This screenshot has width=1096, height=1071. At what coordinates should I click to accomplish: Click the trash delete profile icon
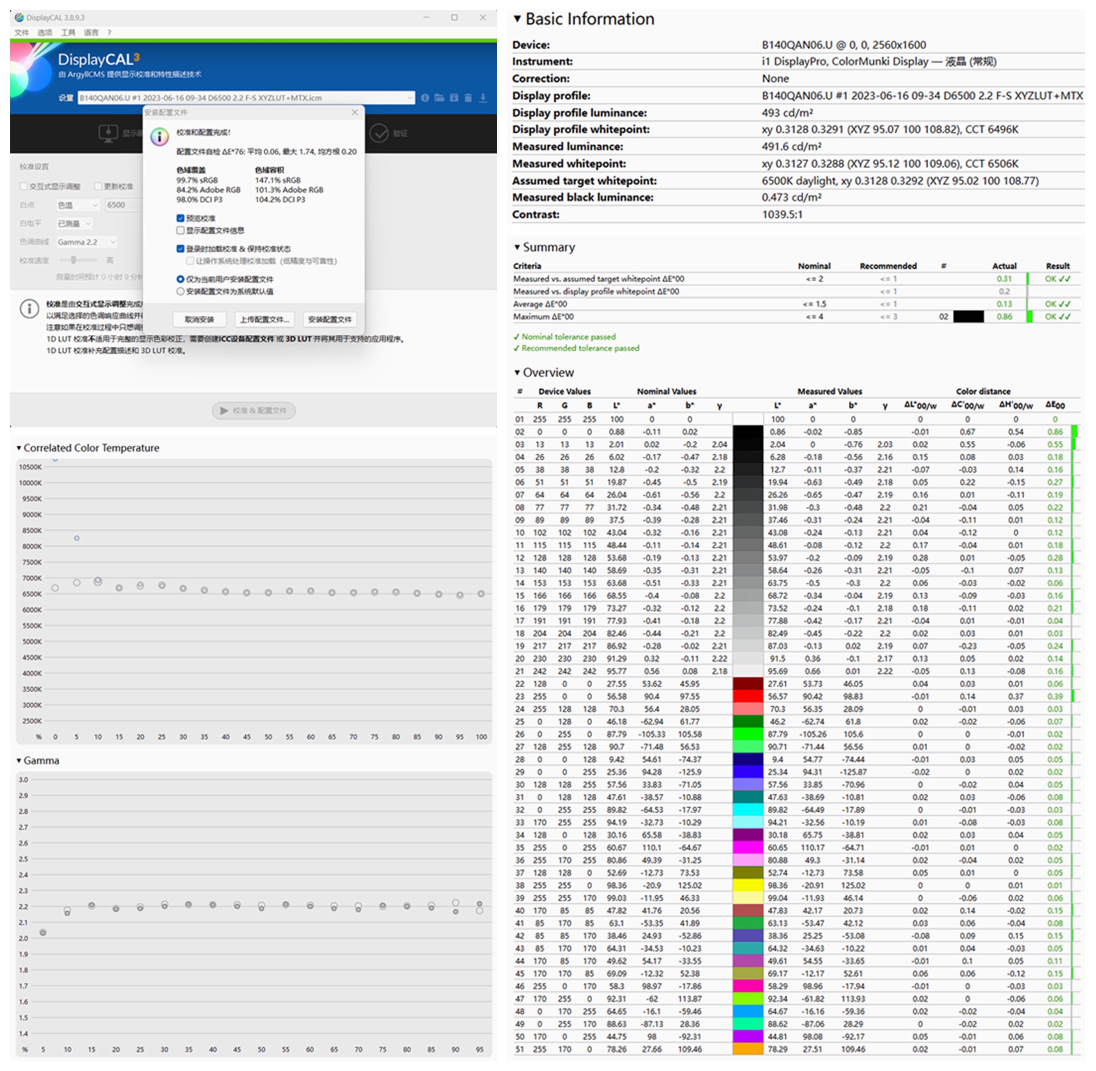pyautogui.click(x=468, y=98)
